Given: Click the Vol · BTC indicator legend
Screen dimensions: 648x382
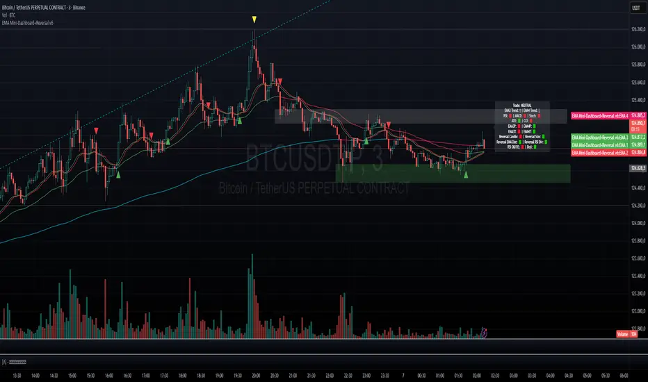Looking at the screenshot, I should click(8, 15).
